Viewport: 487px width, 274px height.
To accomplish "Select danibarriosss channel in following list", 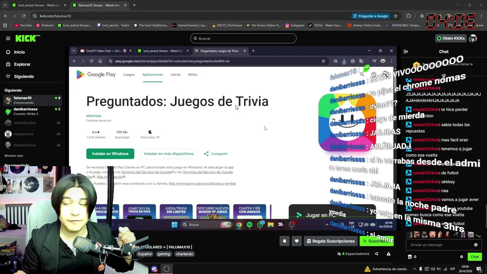I will pos(32,111).
